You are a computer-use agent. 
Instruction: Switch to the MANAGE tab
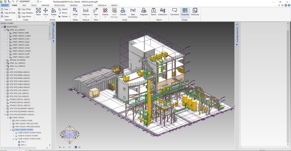[45, 5]
